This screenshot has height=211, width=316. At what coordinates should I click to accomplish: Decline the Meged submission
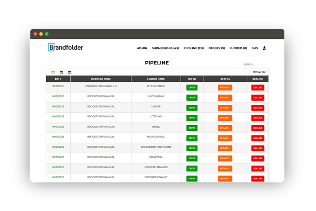tap(258, 128)
